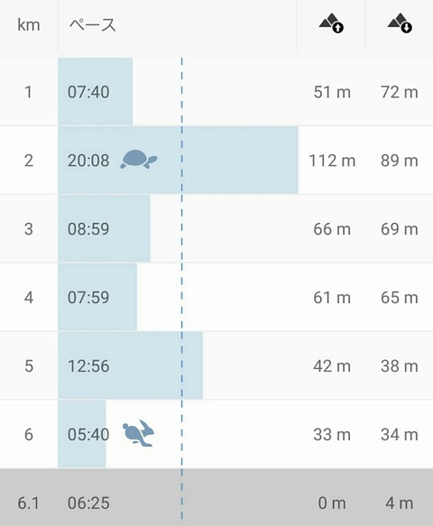433x526 pixels.
Task: Select the km column header
Action: [x=29, y=25]
